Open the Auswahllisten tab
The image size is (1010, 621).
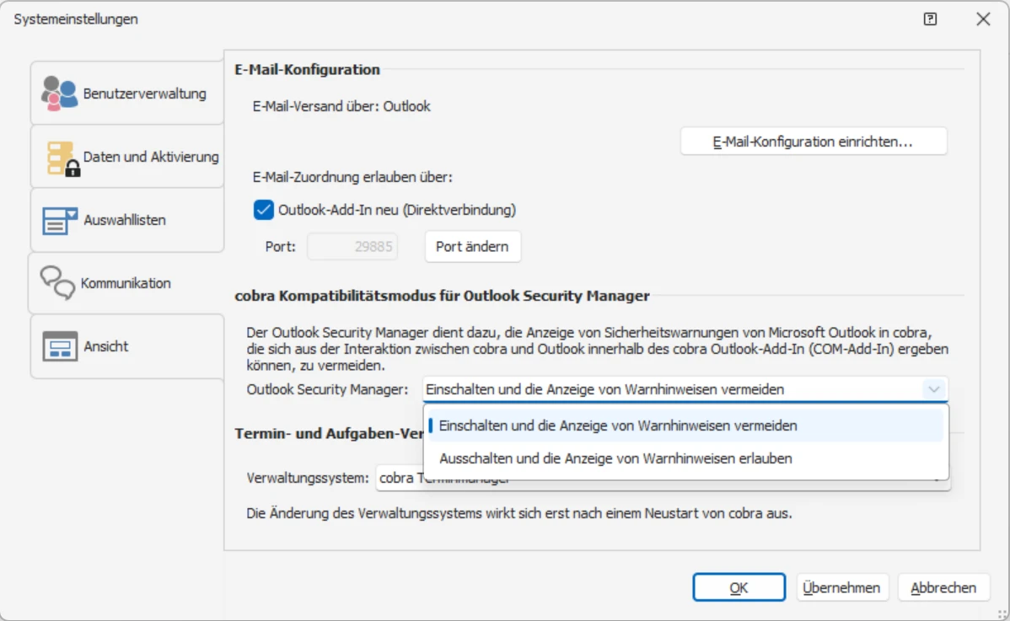click(125, 221)
